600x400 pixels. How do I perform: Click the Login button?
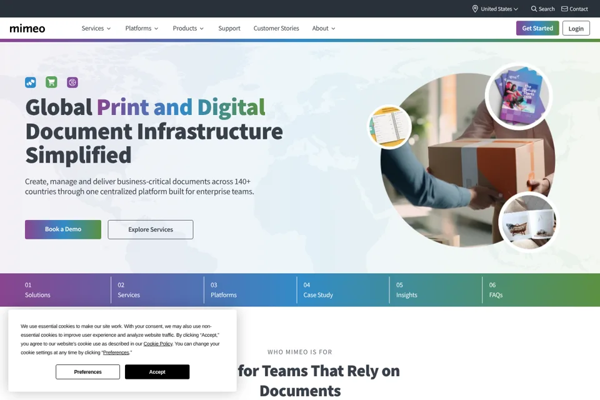pyautogui.click(x=576, y=28)
